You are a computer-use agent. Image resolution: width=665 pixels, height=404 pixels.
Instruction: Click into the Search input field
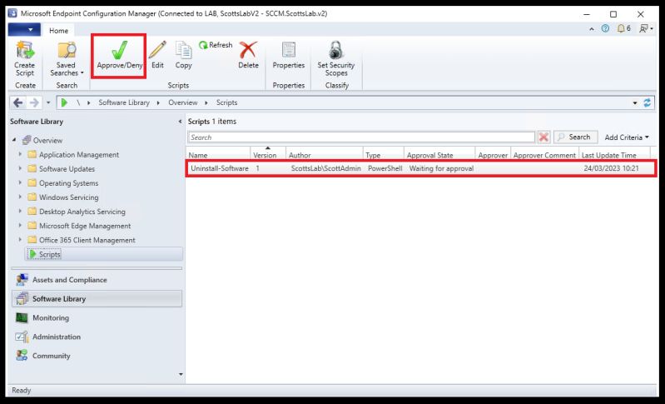point(361,137)
